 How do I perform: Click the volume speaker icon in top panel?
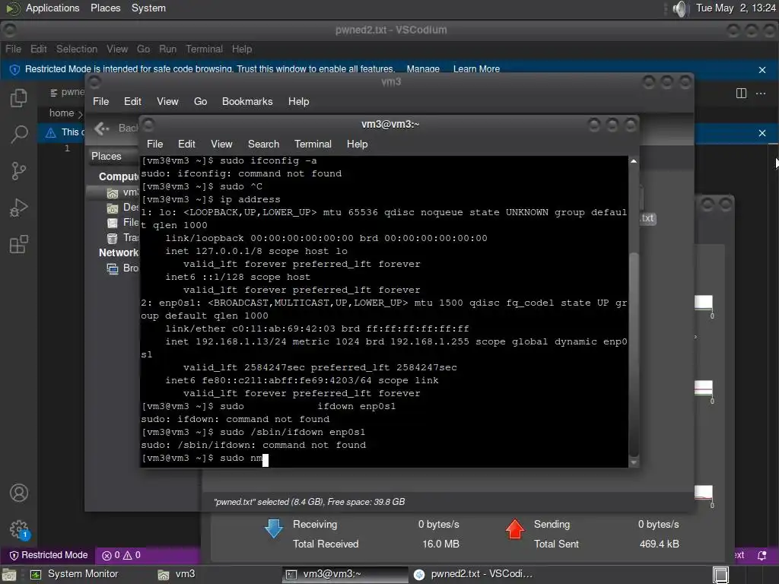point(679,8)
